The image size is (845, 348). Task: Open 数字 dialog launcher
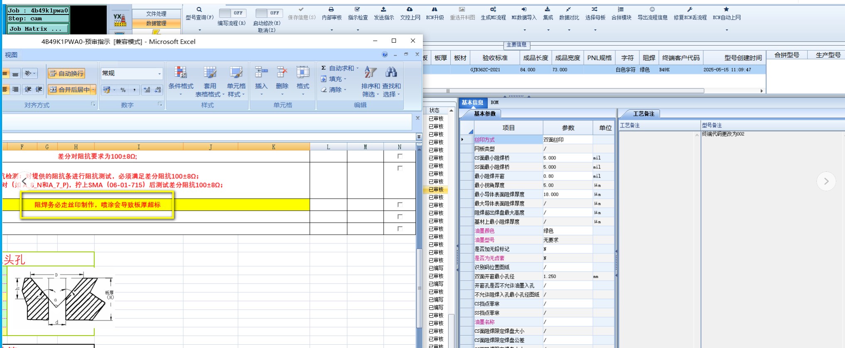[x=160, y=105]
